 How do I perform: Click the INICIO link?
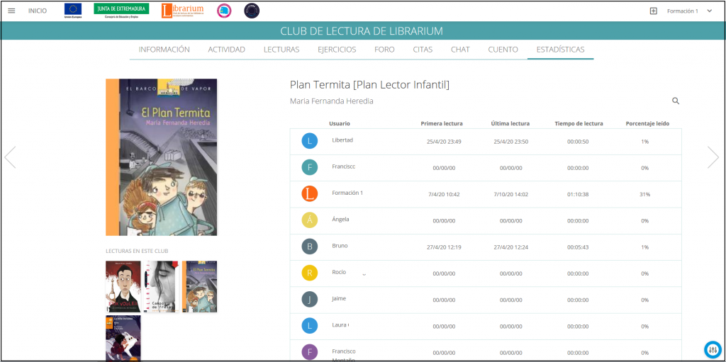[38, 11]
